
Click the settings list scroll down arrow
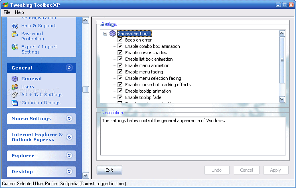point(282,99)
